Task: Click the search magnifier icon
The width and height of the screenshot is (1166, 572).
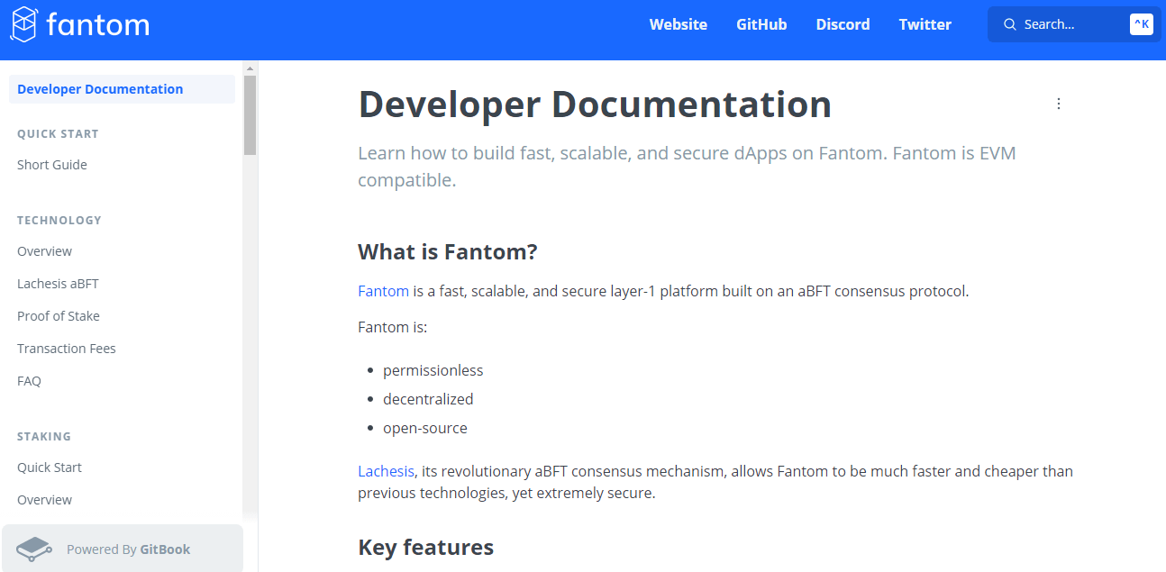Action: (x=1010, y=24)
